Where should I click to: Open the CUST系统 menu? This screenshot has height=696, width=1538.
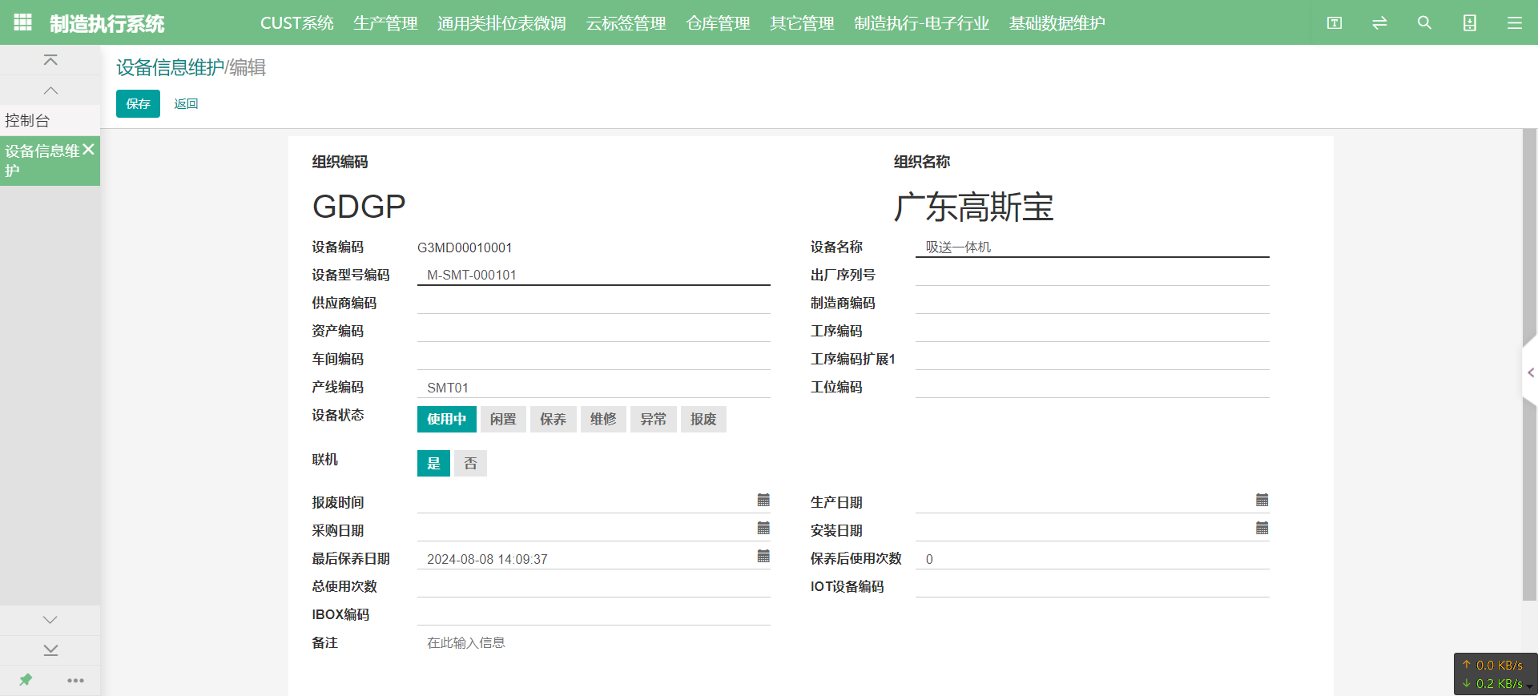[297, 23]
